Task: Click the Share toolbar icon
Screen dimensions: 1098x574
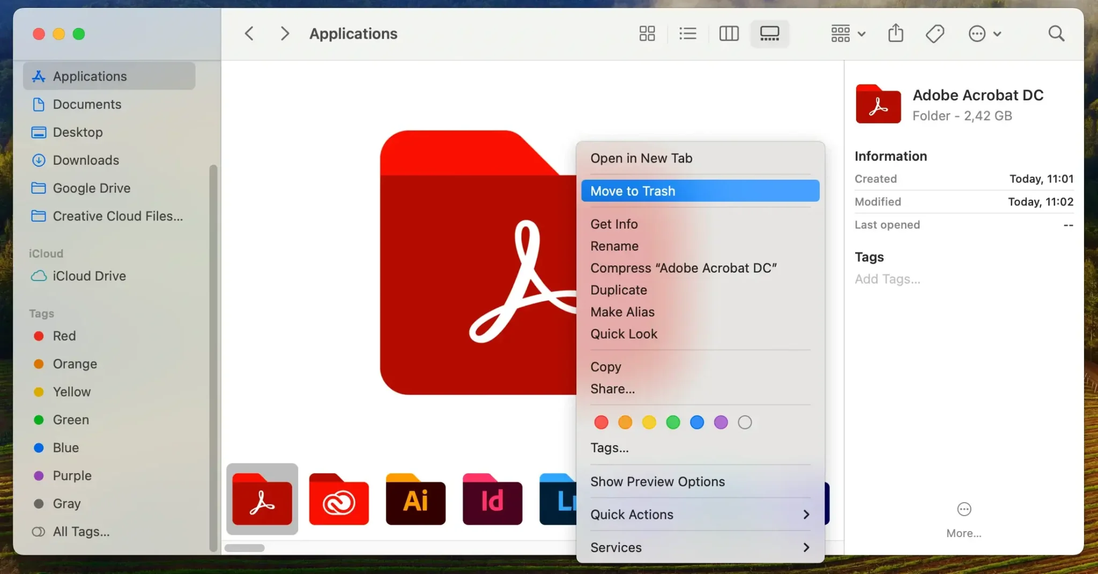Action: [x=896, y=33]
